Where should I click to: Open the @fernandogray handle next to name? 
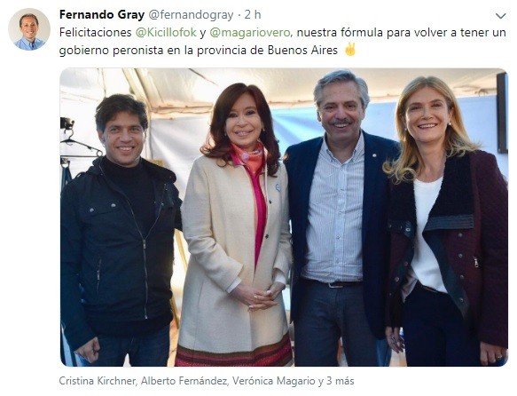(191, 15)
